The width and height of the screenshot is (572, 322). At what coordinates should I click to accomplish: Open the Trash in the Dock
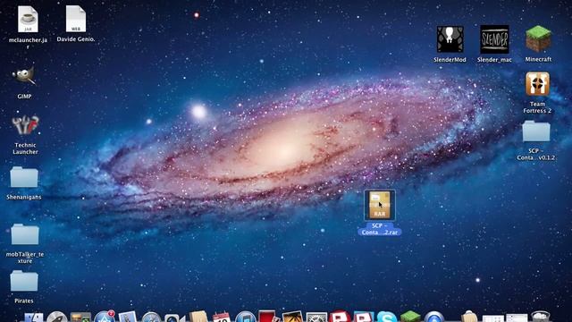click(x=541, y=316)
